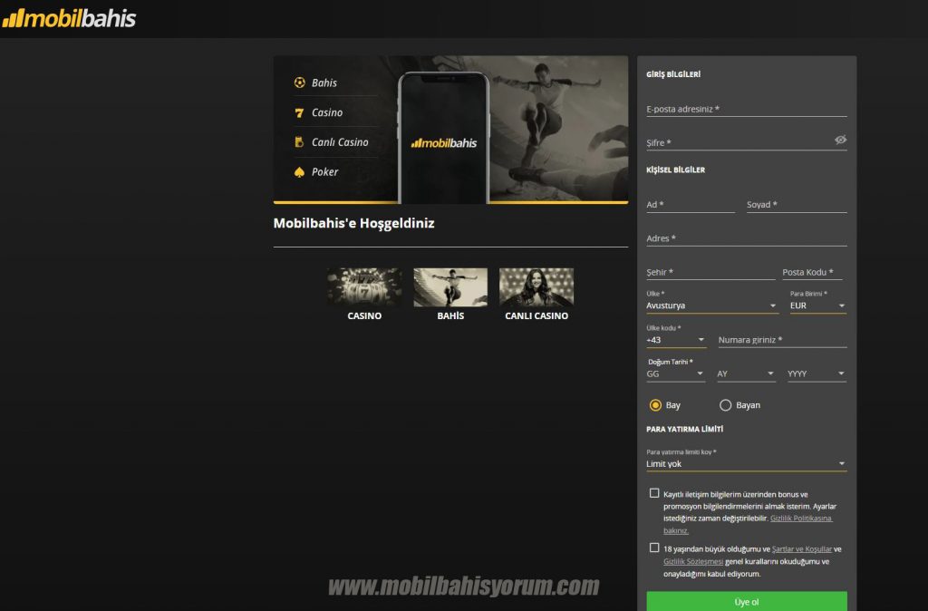
Task: Click the green Üye ol button
Action: pos(747,601)
